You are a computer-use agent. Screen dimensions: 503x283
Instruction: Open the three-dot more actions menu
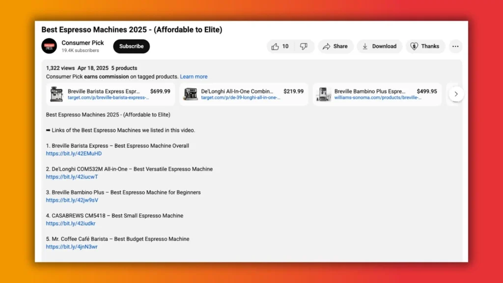tap(455, 46)
